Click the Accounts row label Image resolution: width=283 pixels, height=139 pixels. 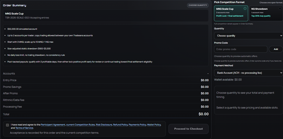9,74
